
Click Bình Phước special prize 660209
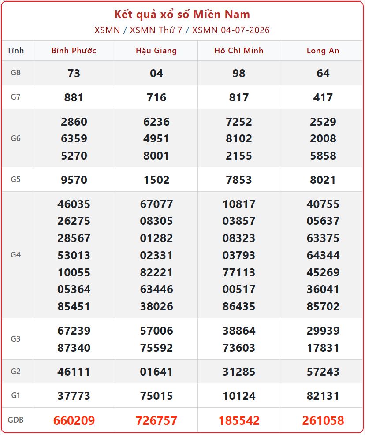74,420
